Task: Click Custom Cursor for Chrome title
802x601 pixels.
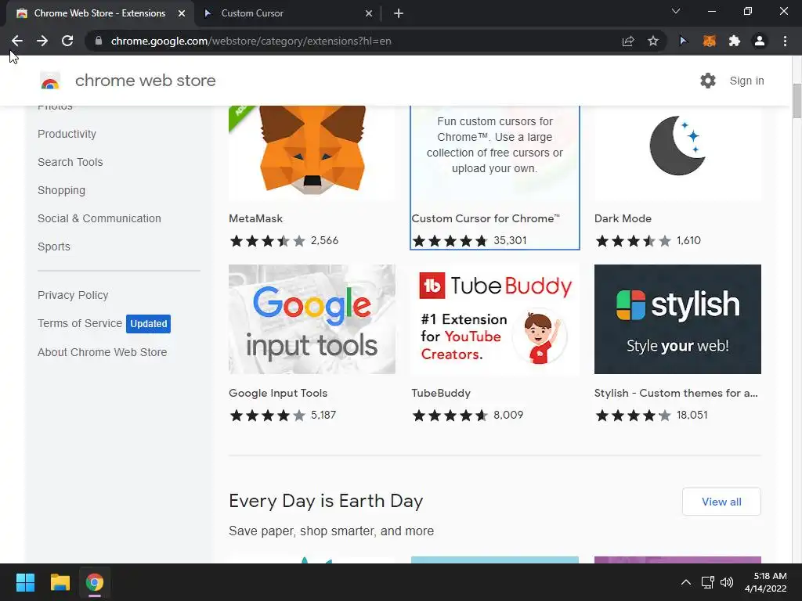Action: [486, 218]
